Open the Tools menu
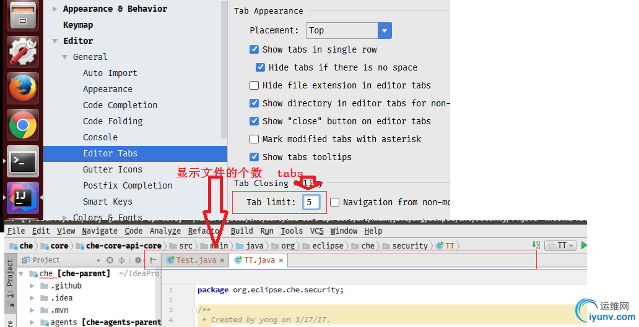The image size is (639, 327). click(x=292, y=231)
